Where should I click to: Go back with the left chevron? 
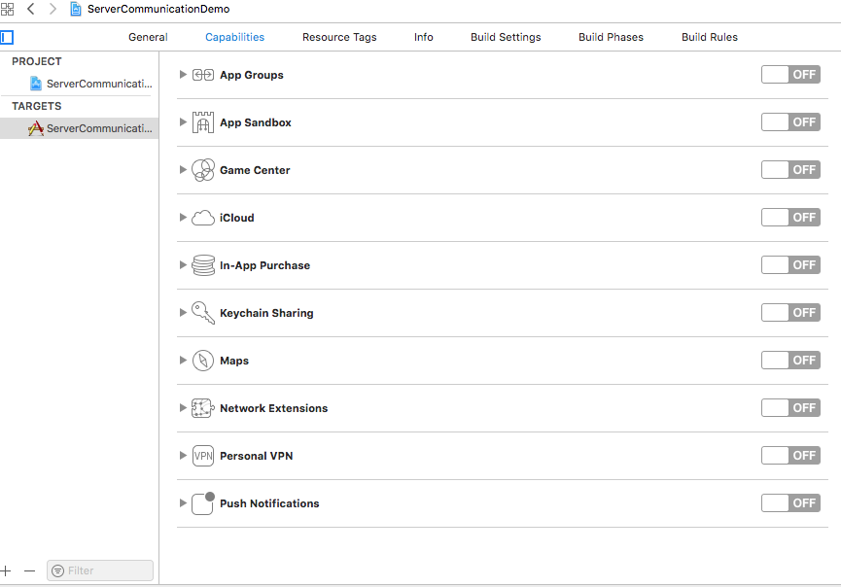[30, 9]
